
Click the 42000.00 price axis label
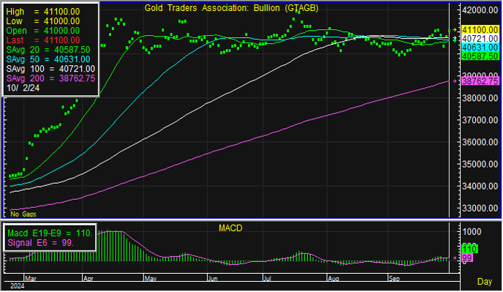[x=480, y=10]
